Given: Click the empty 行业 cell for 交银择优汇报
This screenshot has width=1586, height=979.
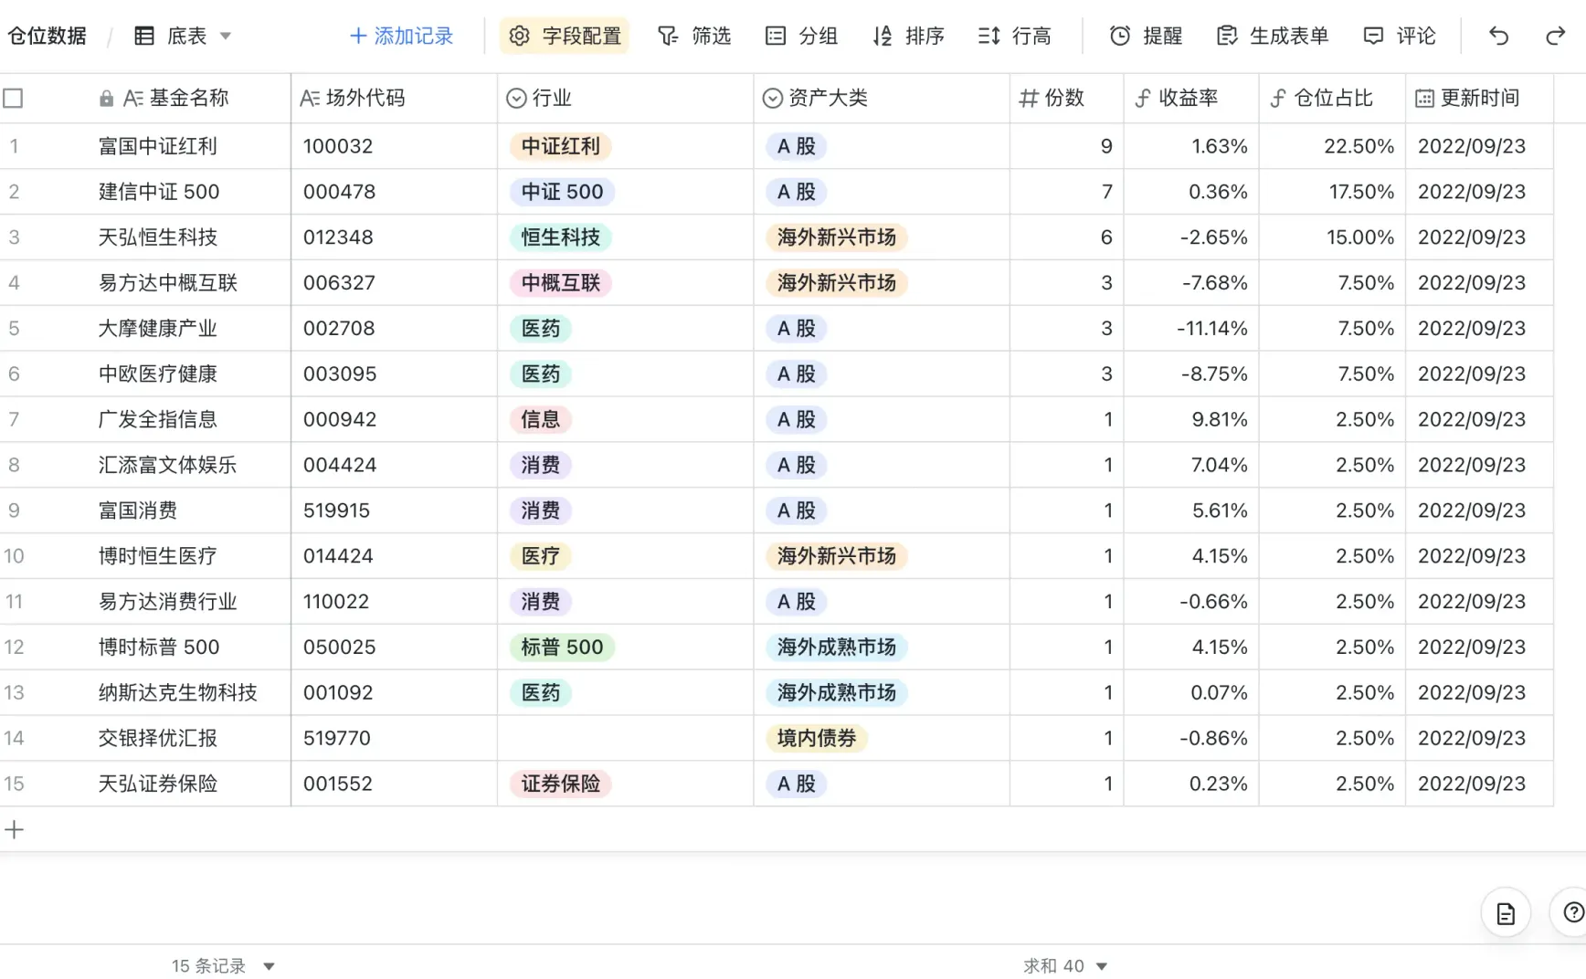Looking at the screenshot, I should [626, 739].
